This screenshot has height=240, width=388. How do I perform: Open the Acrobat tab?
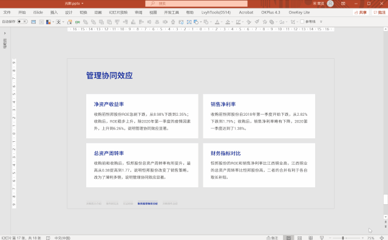click(x=246, y=12)
